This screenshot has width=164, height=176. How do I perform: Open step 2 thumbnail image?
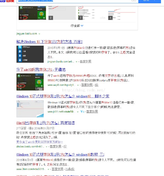pyautogui.click(x=62, y=13)
